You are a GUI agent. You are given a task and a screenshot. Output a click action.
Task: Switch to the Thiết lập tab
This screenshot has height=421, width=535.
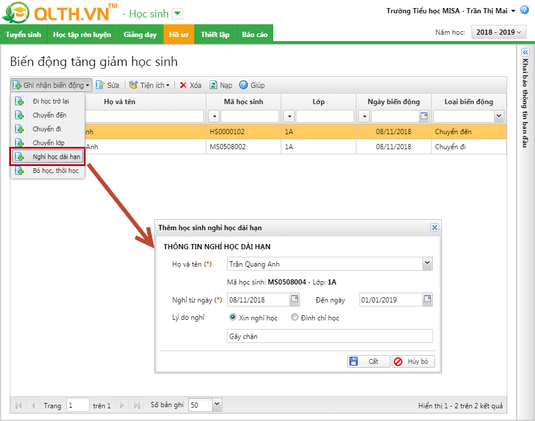215,35
